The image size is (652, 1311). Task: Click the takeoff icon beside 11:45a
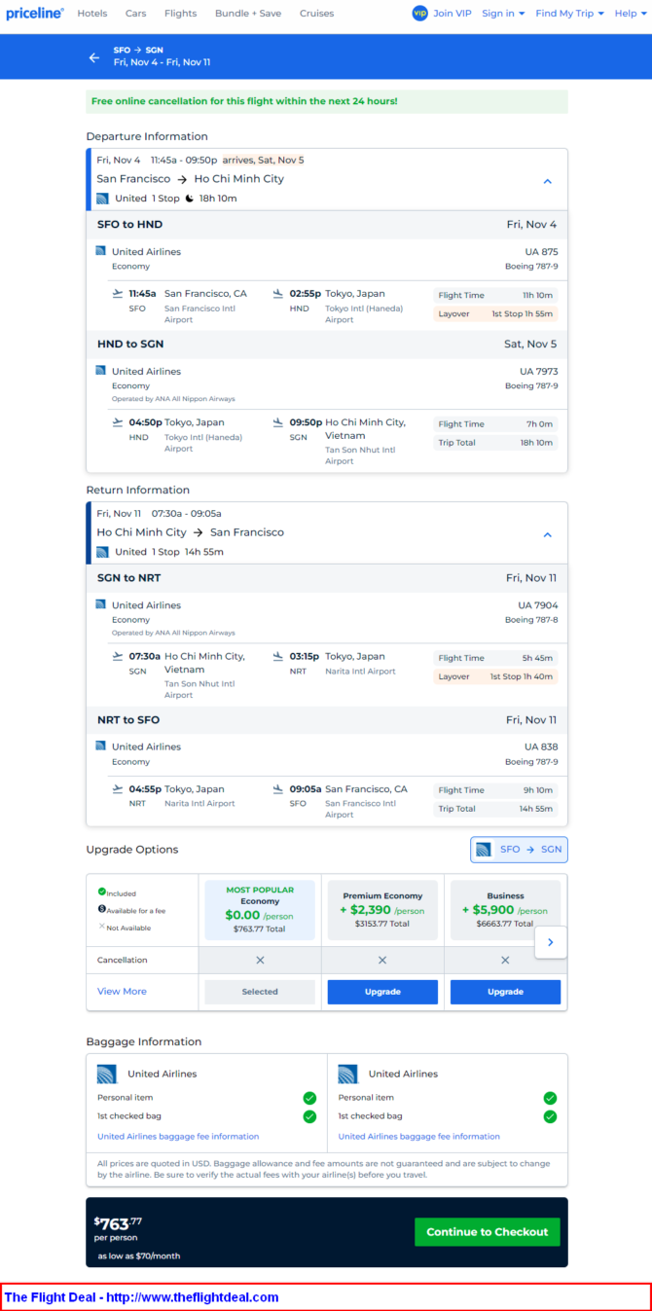click(119, 293)
